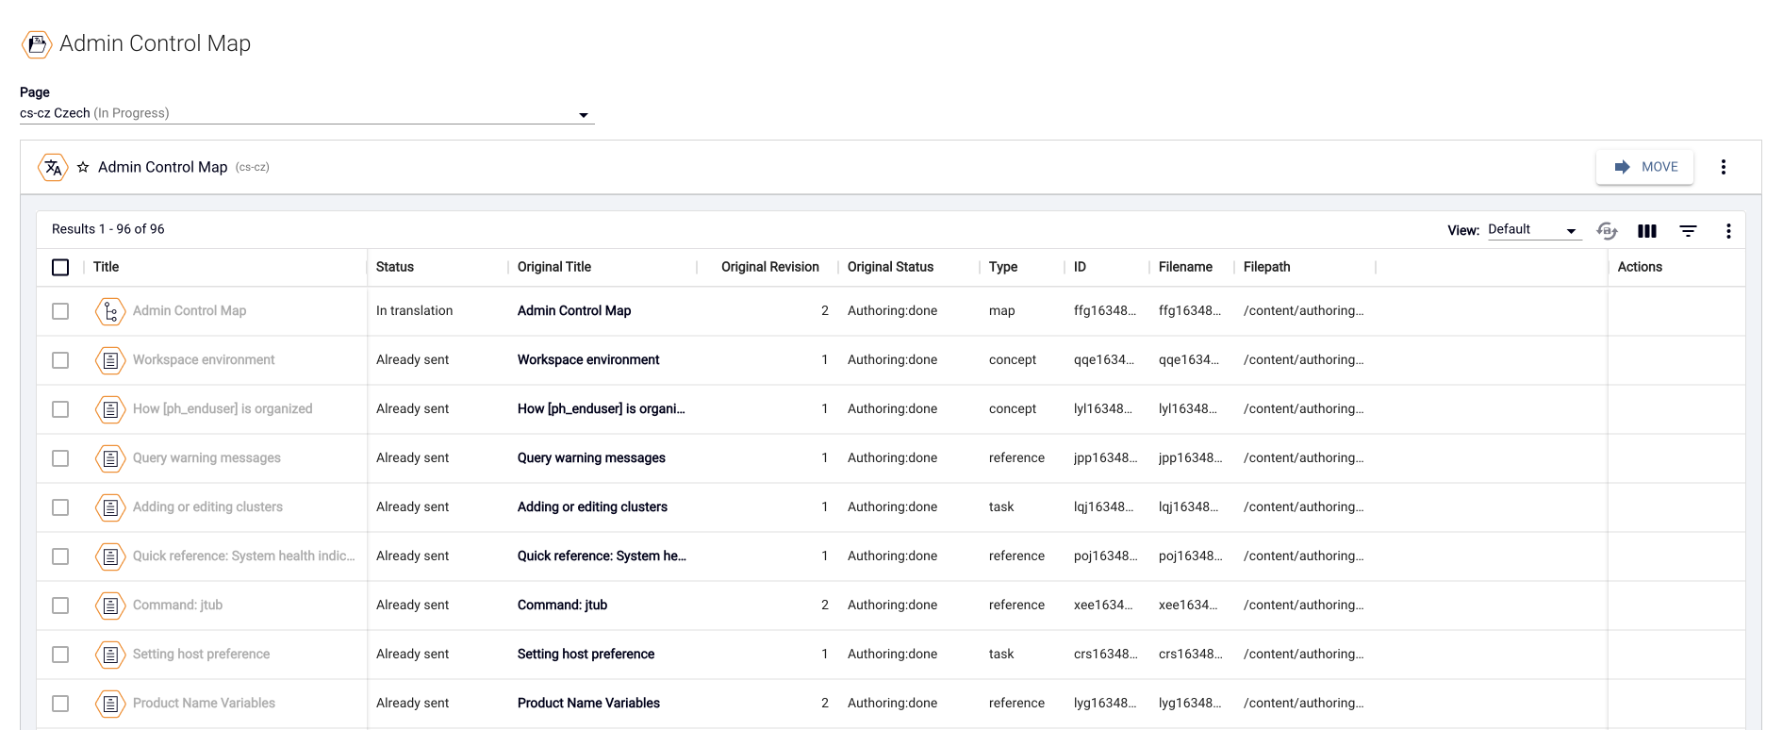Sort by the Title column header

[x=106, y=267]
